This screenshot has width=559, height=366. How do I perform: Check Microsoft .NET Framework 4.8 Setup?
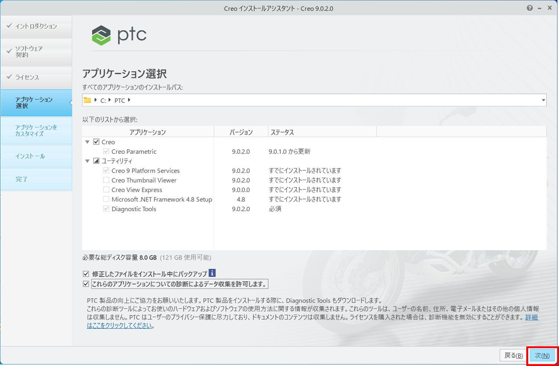pyautogui.click(x=106, y=199)
